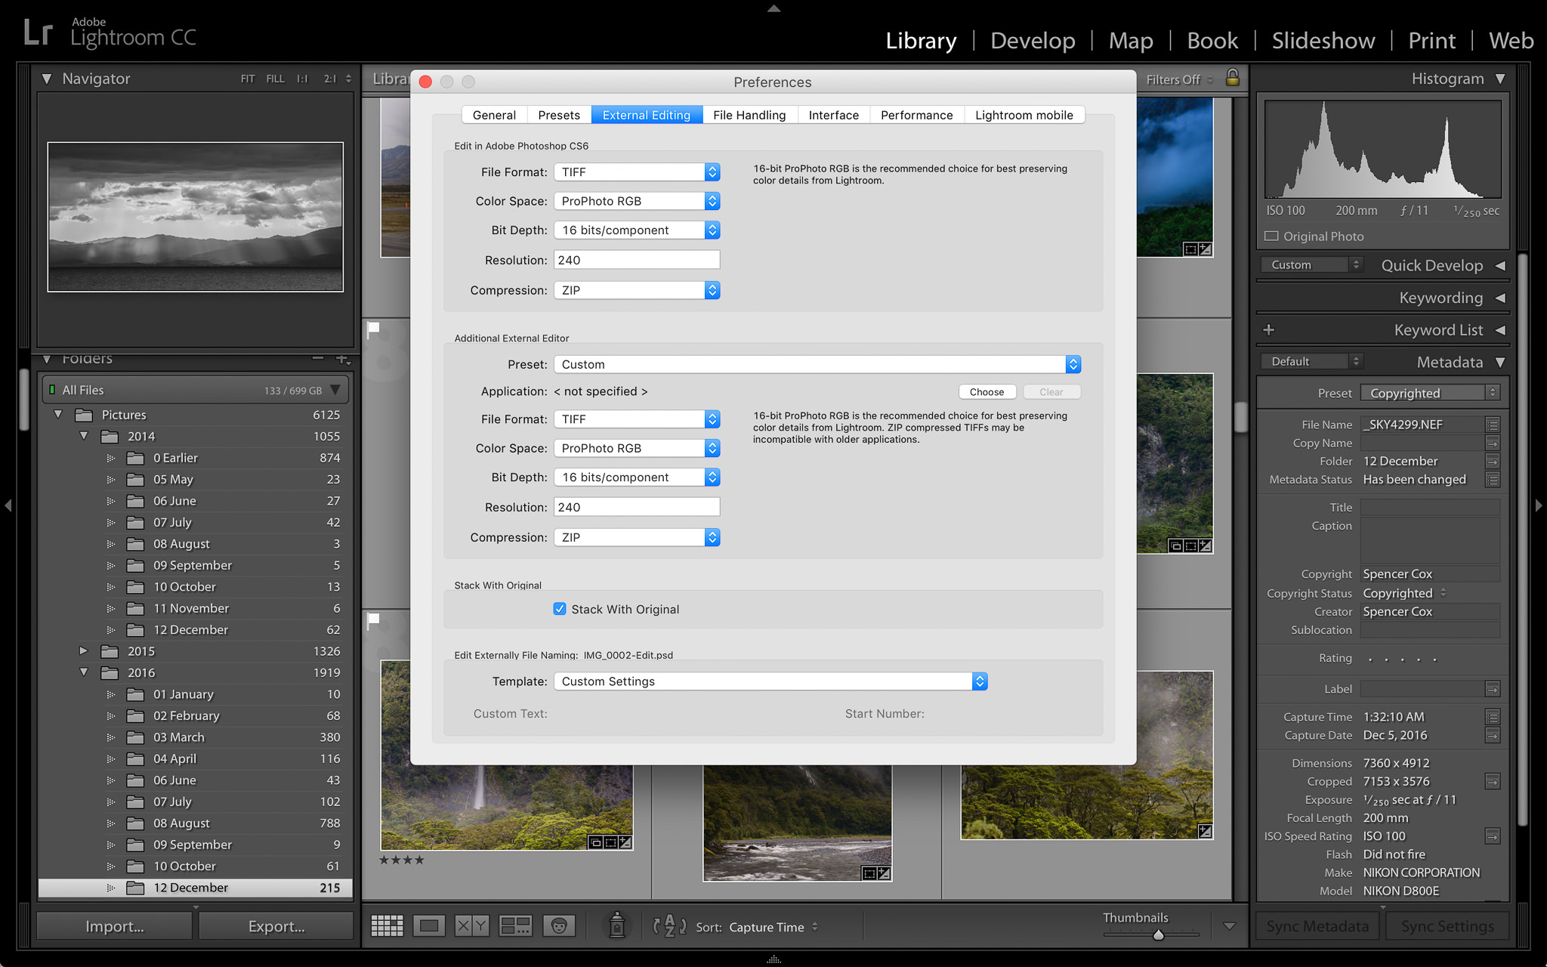Click the Choose button for external application
This screenshot has height=967, width=1547.
[x=984, y=391]
